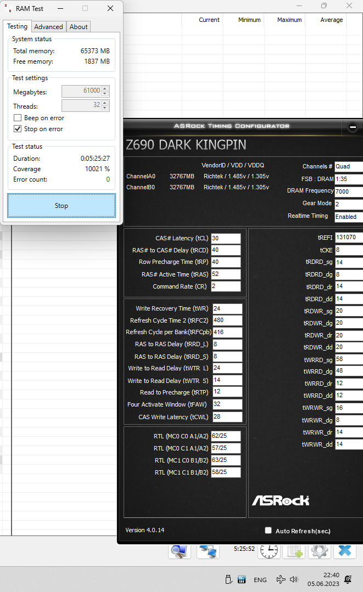The image size is (363, 592).
Task: Click the RTL (MC0 C0 A1/A2) field
Action: click(x=226, y=436)
